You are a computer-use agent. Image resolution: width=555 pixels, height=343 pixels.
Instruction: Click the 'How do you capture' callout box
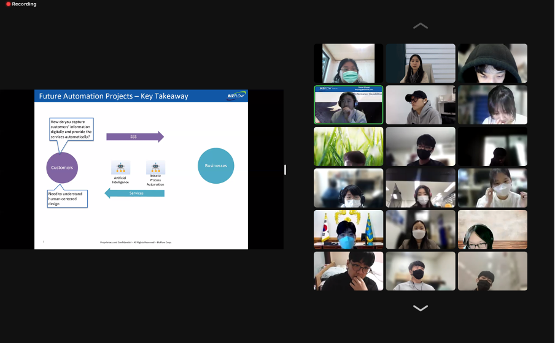[x=71, y=129]
